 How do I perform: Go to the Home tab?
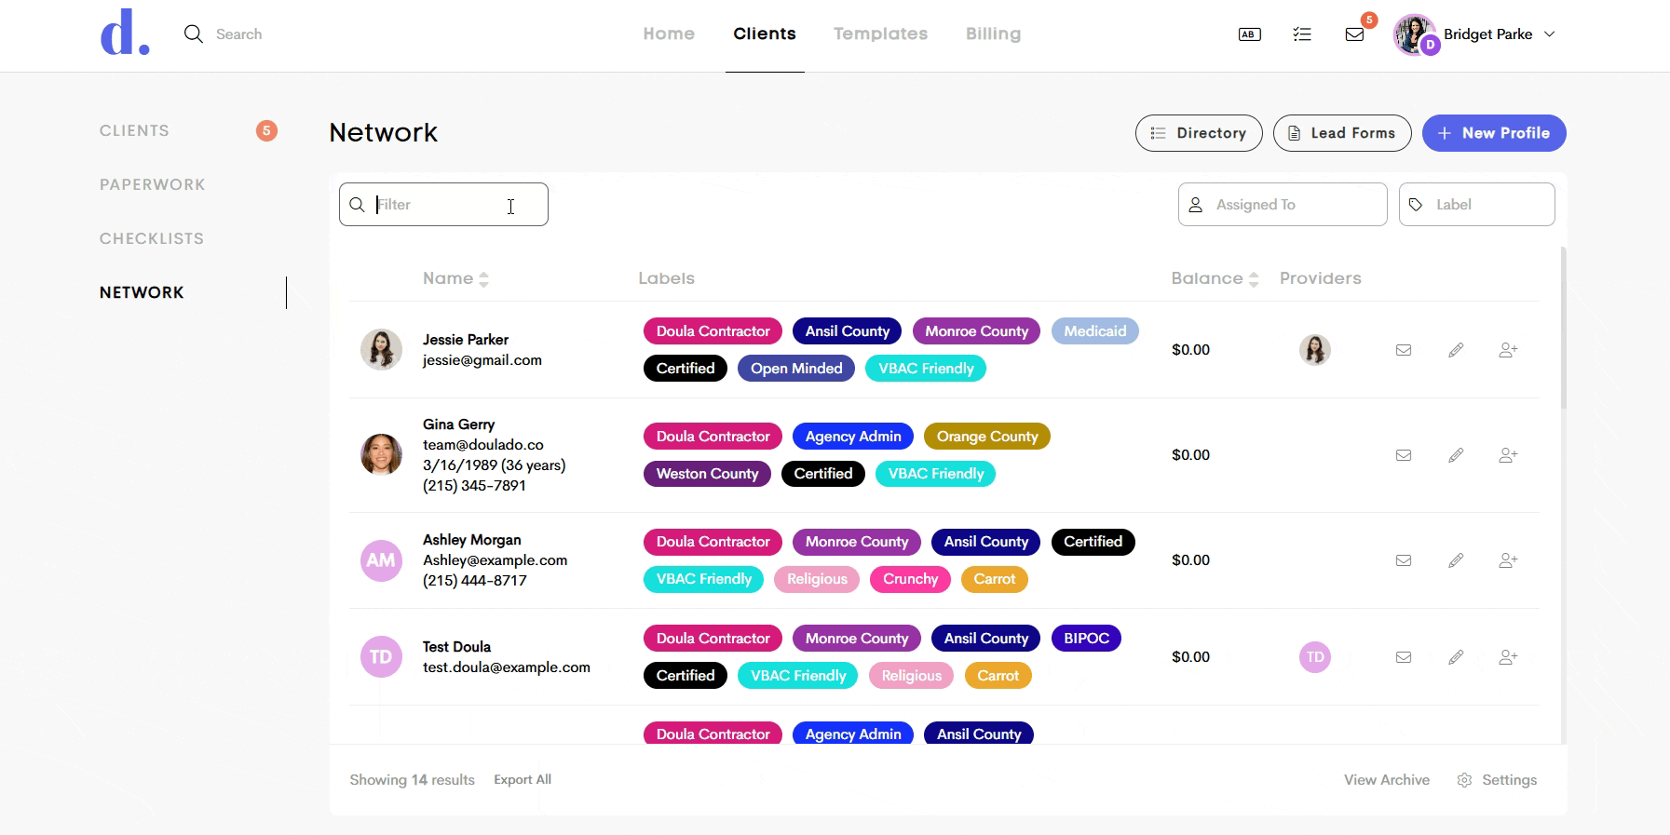point(669,34)
